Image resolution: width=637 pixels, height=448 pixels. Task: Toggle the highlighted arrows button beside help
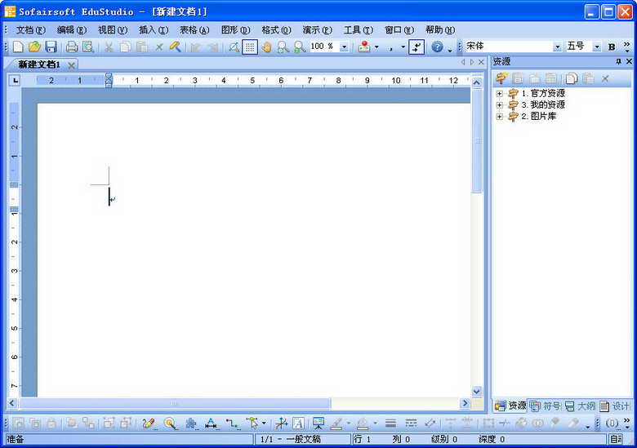pyautogui.click(x=416, y=47)
